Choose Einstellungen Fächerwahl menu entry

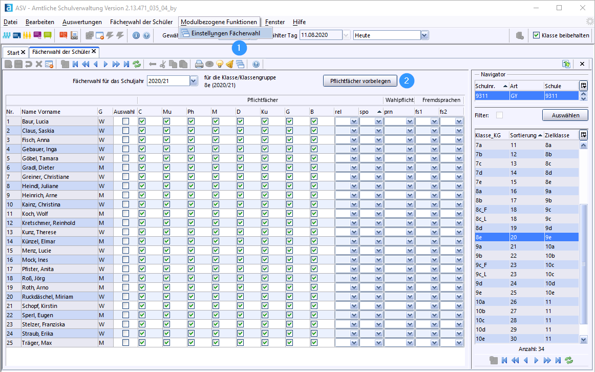click(225, 33)
